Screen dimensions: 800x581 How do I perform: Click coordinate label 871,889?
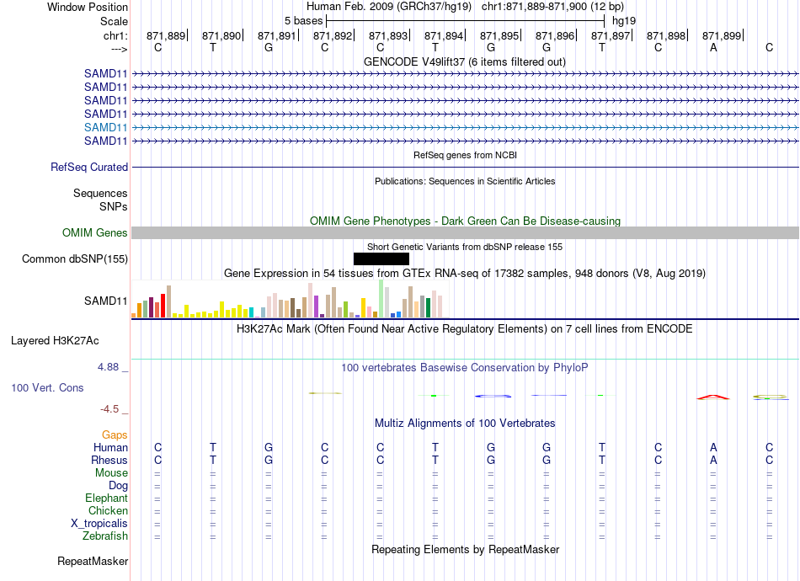tap(166, 35)
